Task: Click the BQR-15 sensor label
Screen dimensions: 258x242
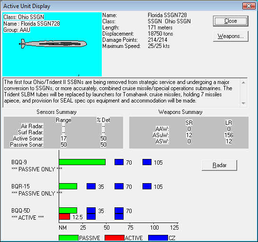Action: 20,186
